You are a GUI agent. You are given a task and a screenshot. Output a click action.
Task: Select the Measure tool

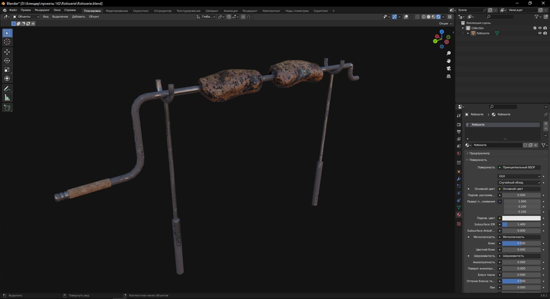pos(7,98)
